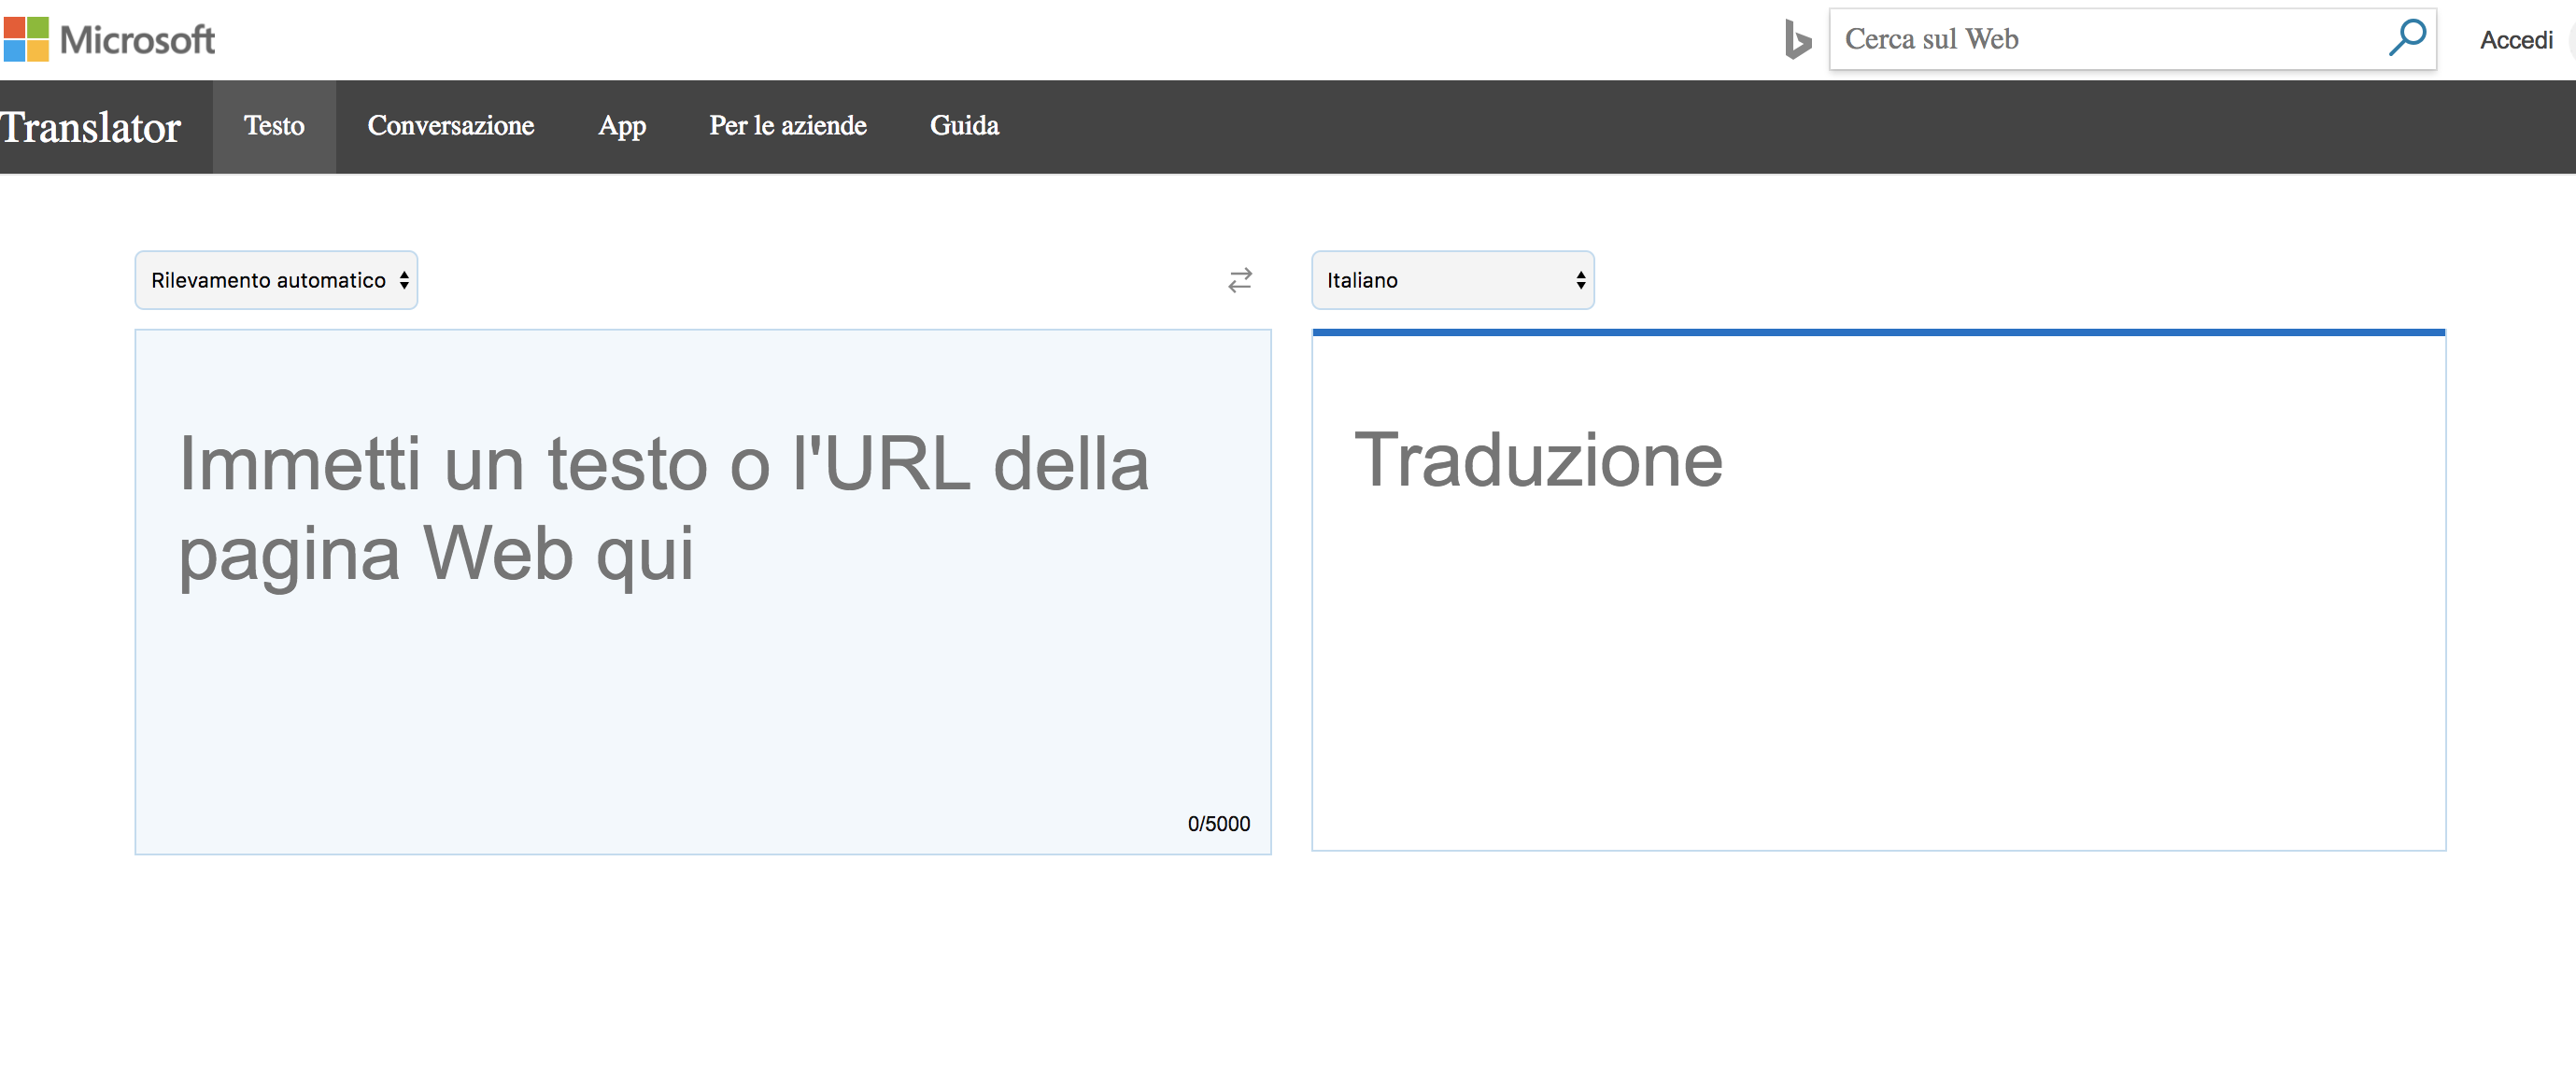Screen dimensions: 2576x1087
Task: Swap source and target languages
Action: (x=1240, y=280)
